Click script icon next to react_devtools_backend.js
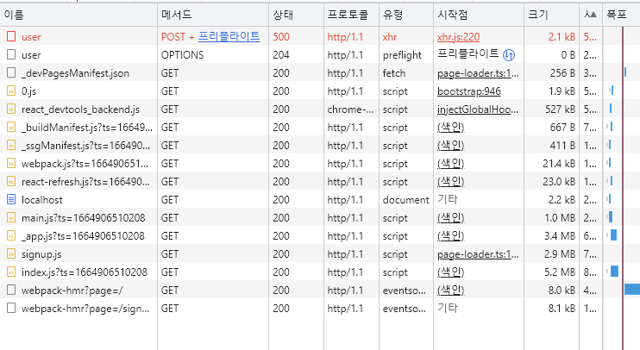This screenshot has height=350, width=640. click(11, 109)
